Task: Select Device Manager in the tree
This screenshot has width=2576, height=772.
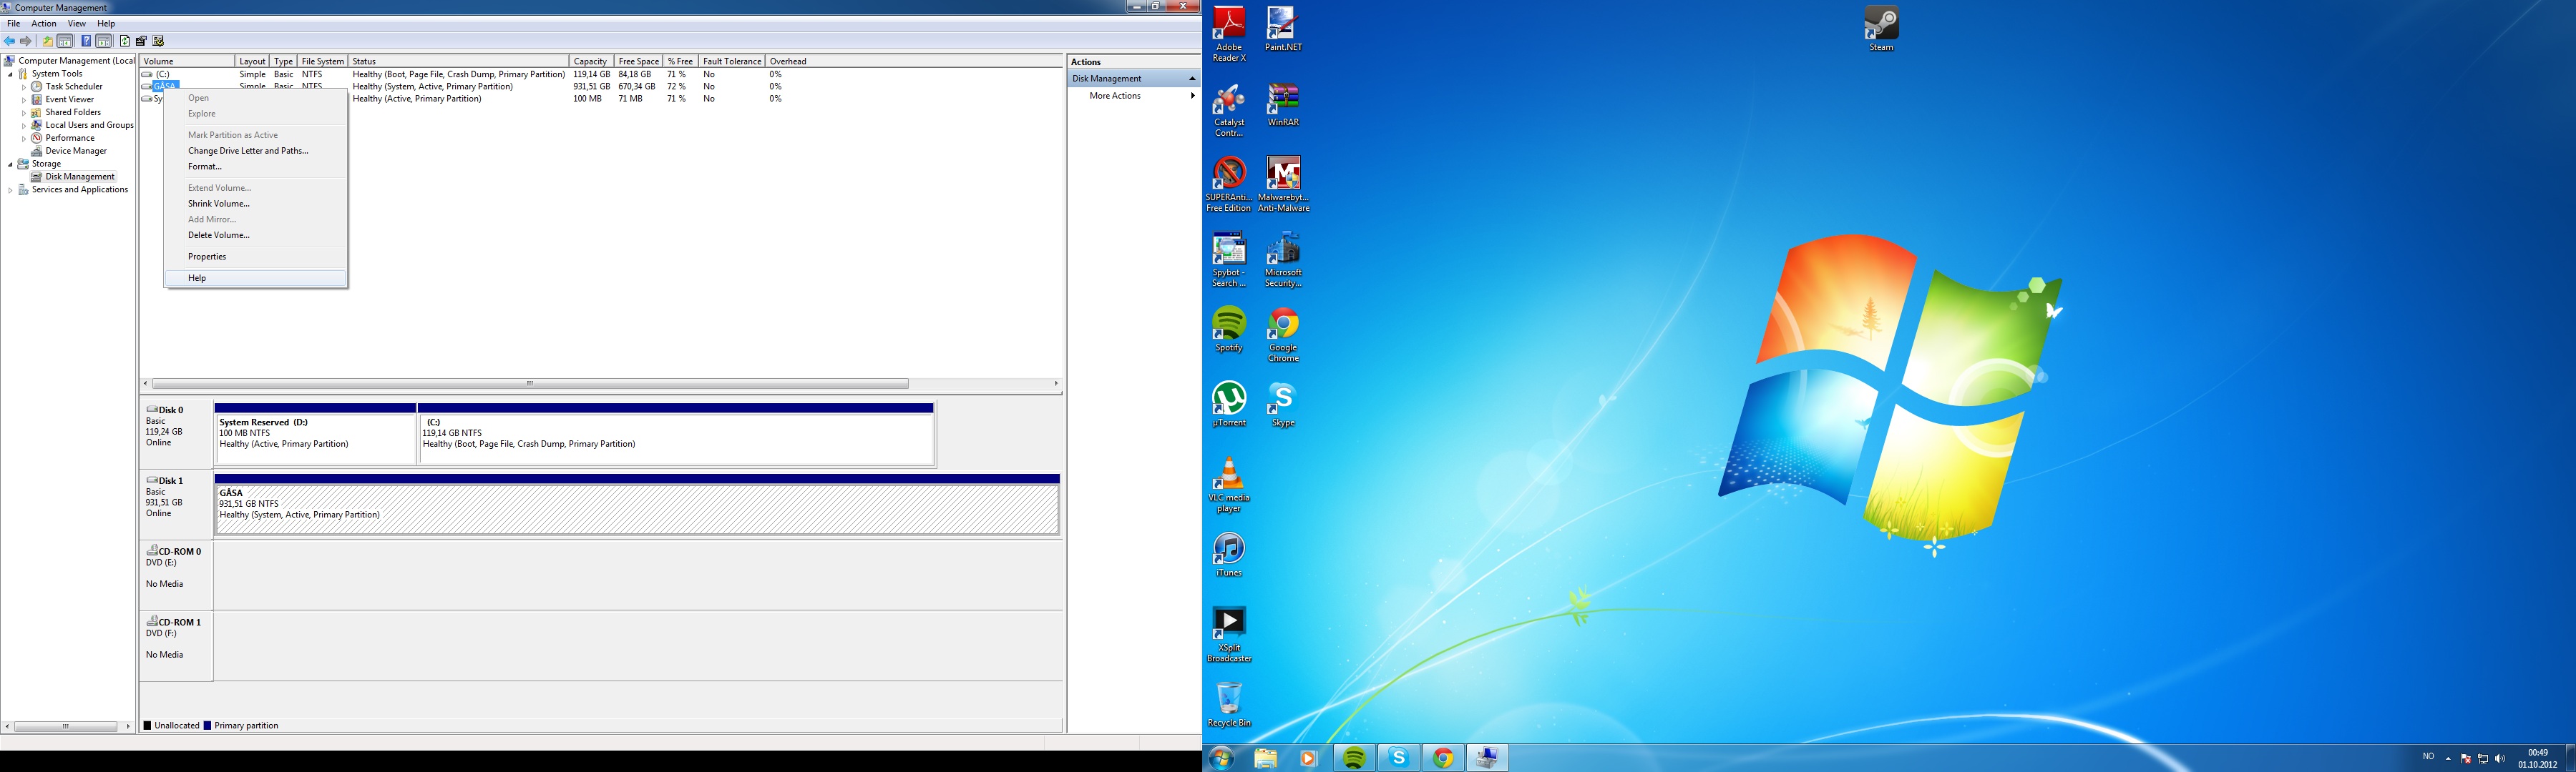Action: (x=76, y=151)
